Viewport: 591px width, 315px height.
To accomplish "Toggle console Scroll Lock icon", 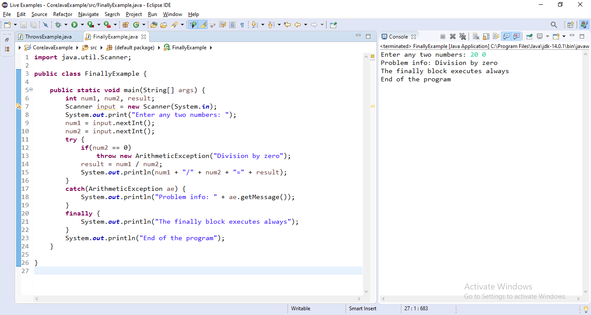I will point(486,36).
